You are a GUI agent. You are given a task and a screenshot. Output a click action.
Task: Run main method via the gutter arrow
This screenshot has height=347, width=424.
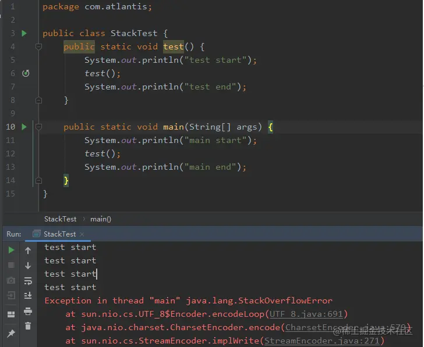[x=24, y=127]
